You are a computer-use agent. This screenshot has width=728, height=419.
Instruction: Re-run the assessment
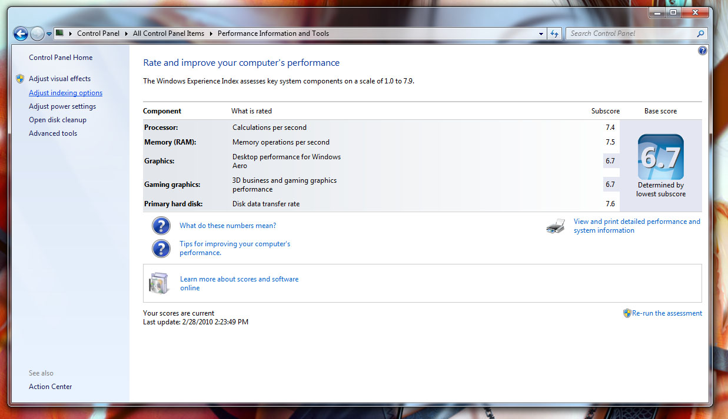[x=667, y=313]
